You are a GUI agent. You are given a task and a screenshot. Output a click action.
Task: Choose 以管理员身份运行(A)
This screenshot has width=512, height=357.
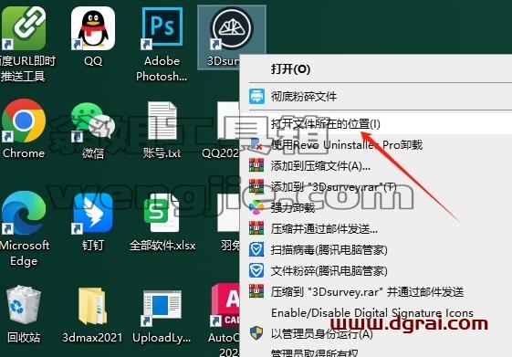tap(375, 333)
